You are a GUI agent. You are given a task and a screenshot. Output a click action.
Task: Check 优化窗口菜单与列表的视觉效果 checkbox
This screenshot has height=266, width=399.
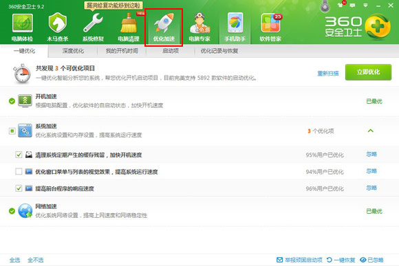point(19,171)
